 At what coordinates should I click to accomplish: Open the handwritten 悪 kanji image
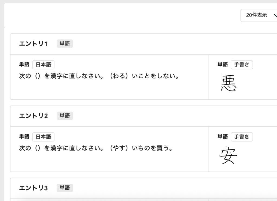point(229,83)
